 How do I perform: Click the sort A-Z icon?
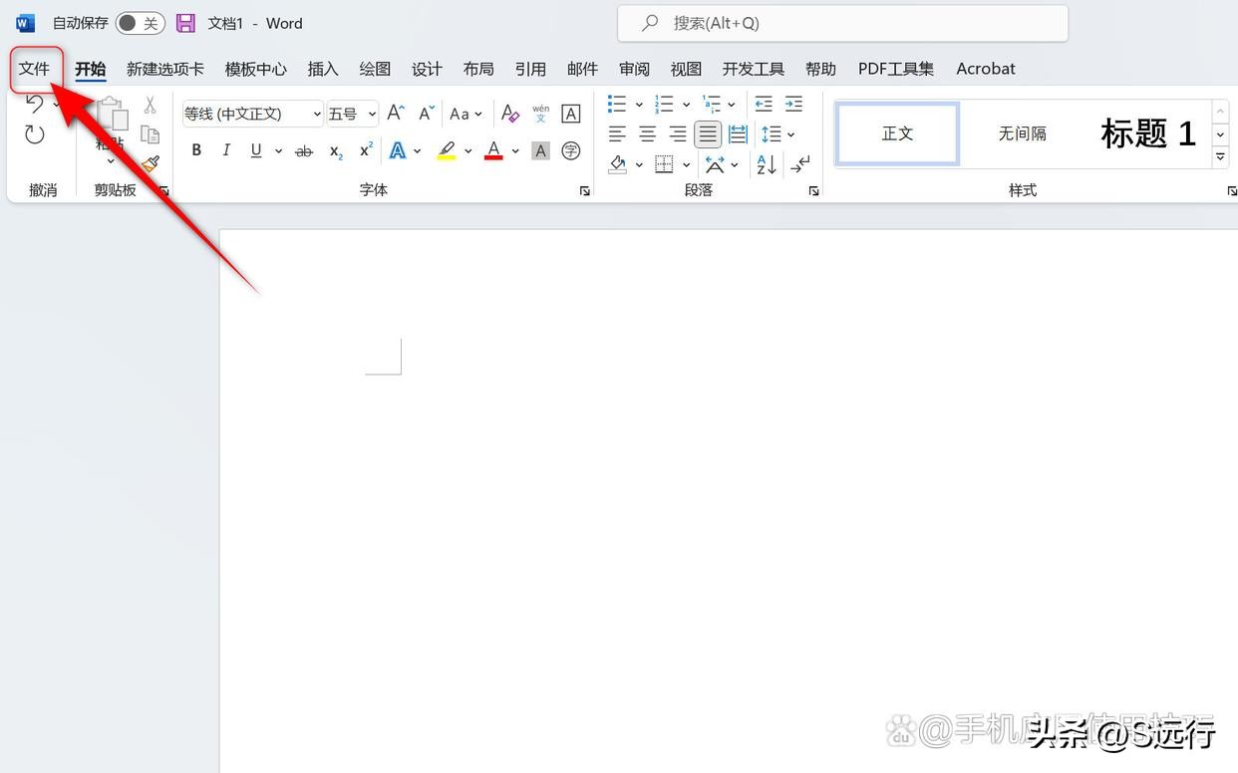click(x=765, y=164)
